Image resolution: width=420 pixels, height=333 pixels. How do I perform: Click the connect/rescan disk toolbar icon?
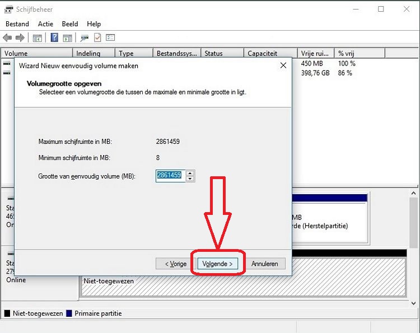(85, 38)
